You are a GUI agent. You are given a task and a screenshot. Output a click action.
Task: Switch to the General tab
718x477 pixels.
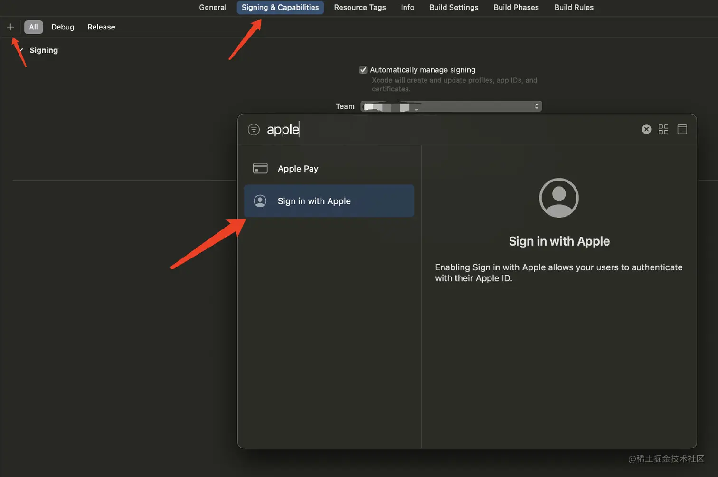tap(212, 7)
